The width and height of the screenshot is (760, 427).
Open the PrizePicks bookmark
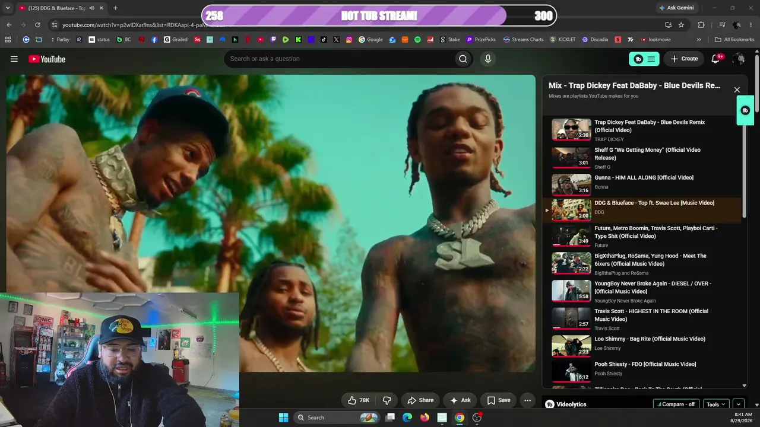click(x=480, y=40)
